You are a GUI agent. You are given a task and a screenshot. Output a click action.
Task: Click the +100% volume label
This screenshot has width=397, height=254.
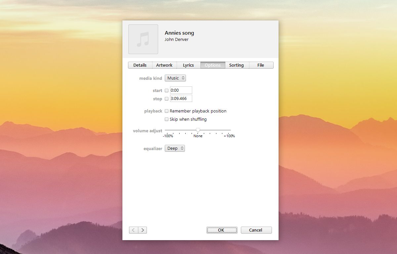click(x=229, y=136)
